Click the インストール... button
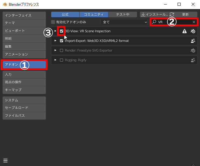200x166 pixels. click(x=154, y=14)
